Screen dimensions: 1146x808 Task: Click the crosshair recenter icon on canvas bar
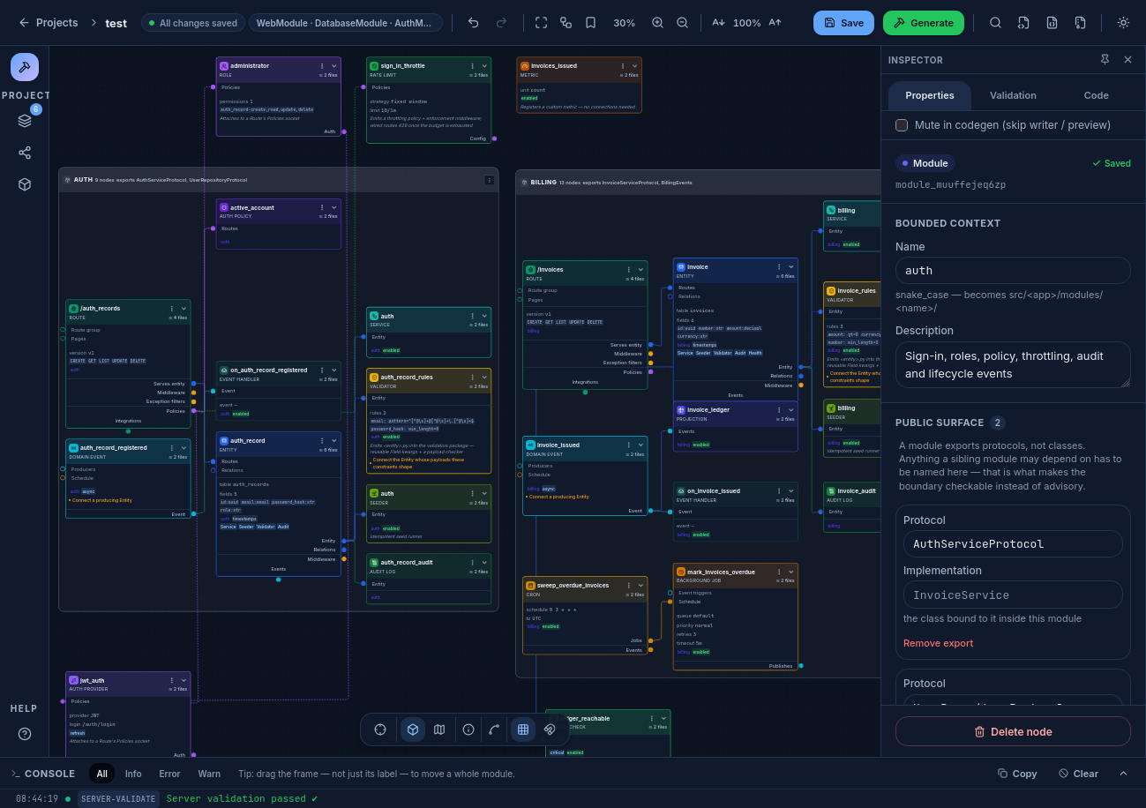[x=380, y=729]
